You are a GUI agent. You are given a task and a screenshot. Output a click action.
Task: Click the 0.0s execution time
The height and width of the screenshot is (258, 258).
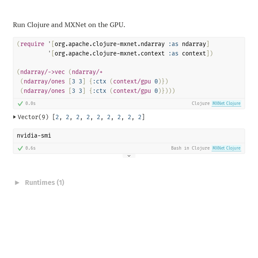pyautogui.click(x=31, y=103)
